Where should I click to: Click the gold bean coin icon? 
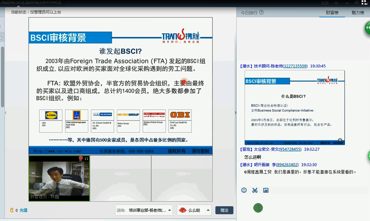(12, 210)
